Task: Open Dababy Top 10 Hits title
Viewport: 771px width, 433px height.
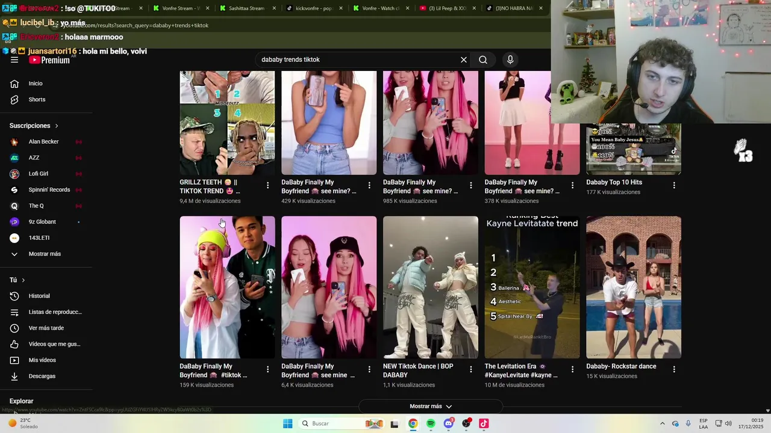Action: click(614, 182)
